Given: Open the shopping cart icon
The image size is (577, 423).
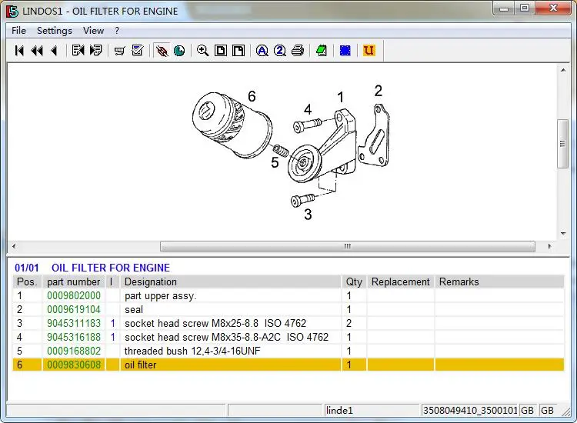Looking at the screenshot, I should coord(119,51).
